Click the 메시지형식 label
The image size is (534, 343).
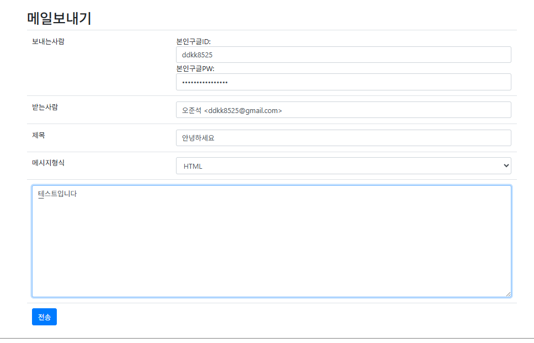[x=48, y=163]
